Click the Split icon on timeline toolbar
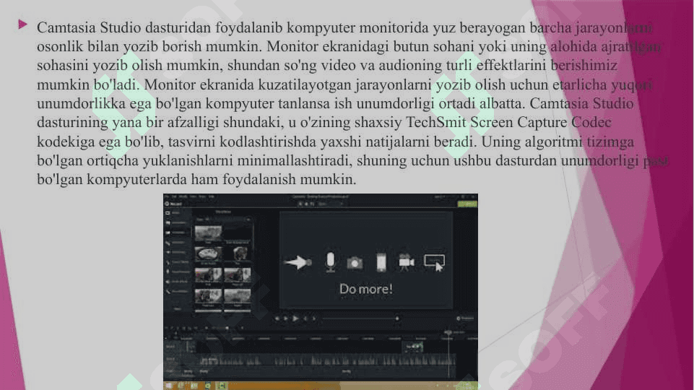 tap(195, 328)
